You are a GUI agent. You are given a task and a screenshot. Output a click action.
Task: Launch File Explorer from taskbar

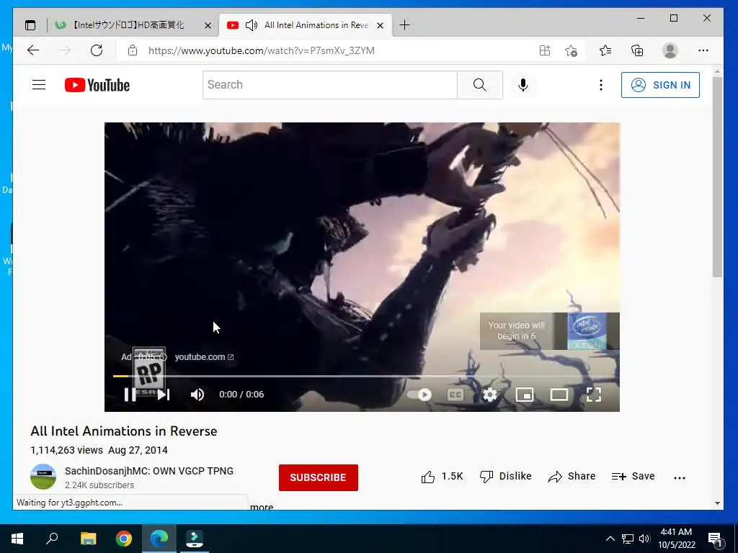pos(88,539)
